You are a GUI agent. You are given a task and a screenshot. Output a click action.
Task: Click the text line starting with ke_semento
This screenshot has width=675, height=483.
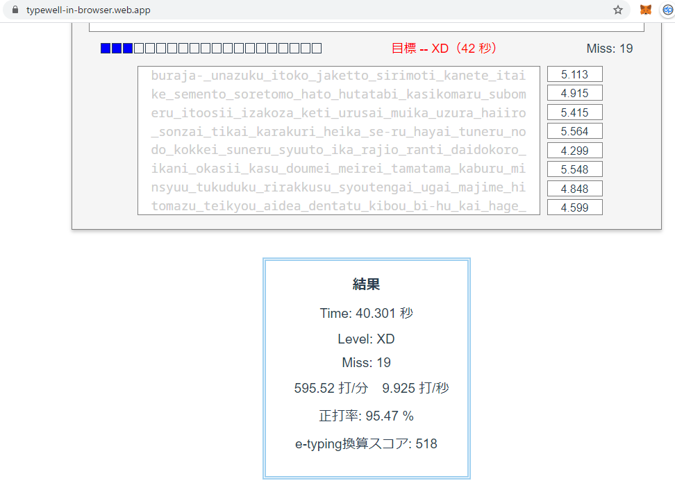(338, 94)
